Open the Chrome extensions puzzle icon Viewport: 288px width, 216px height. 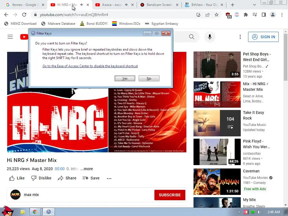(246, 15)
